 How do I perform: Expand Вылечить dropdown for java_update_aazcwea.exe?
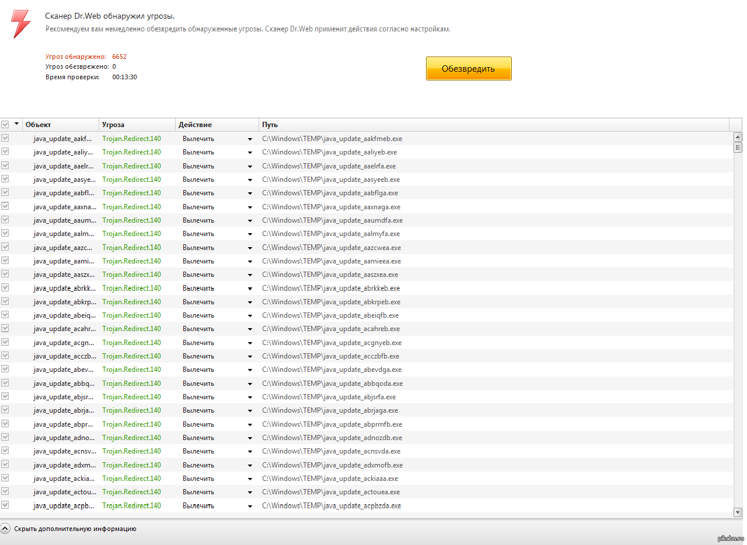(250, 248)
